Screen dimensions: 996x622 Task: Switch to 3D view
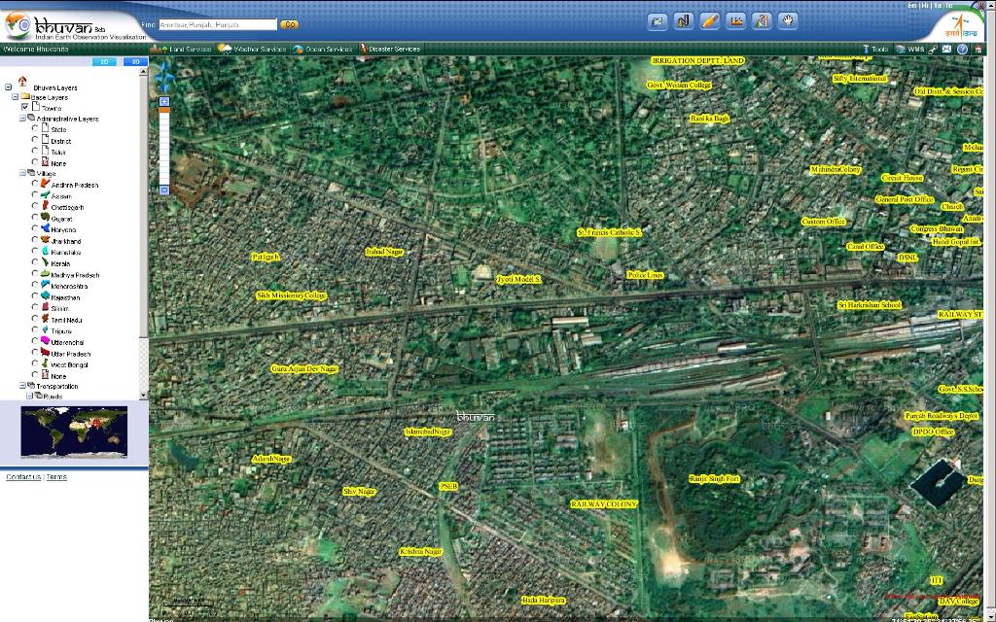pyautogui.click(x=135, y=61)
